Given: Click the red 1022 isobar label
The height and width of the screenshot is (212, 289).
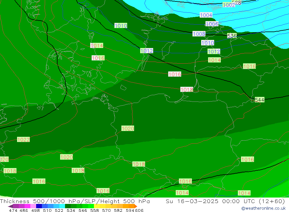Looking at the screenshot, I should tap(23, 140).
